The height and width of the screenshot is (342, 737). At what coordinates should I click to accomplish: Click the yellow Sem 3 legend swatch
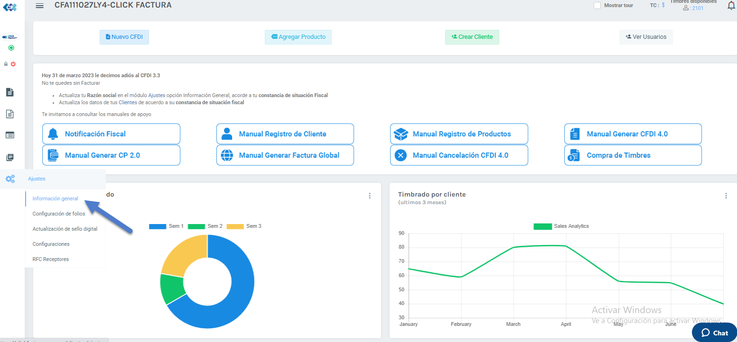[235, 226]
